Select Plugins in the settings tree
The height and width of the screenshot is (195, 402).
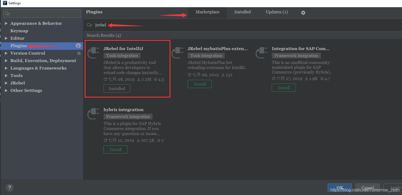[x=42, y=46]
